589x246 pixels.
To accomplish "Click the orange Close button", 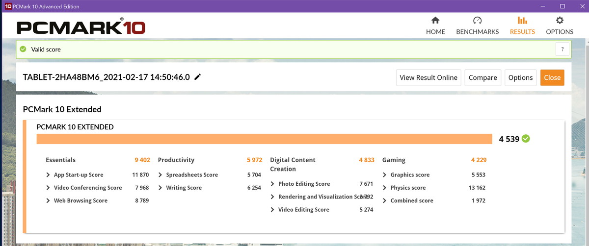I will point(552,77).
